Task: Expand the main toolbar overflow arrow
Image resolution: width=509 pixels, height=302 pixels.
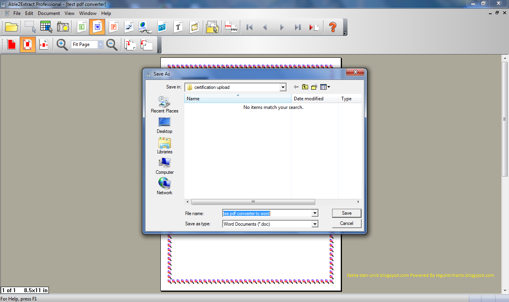Action: [345, 34]
